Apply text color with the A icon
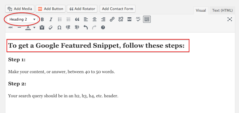Screen dimensions: 239x113 [28, 28]
